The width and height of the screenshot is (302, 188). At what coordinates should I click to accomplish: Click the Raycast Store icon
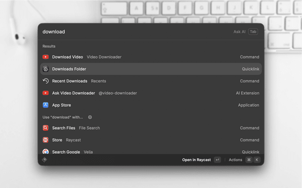click(x=46, y=140)
